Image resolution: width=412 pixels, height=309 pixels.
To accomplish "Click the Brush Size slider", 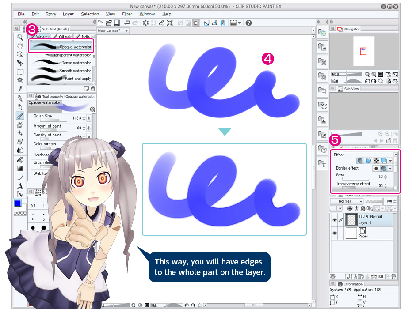I will point(53,120).
